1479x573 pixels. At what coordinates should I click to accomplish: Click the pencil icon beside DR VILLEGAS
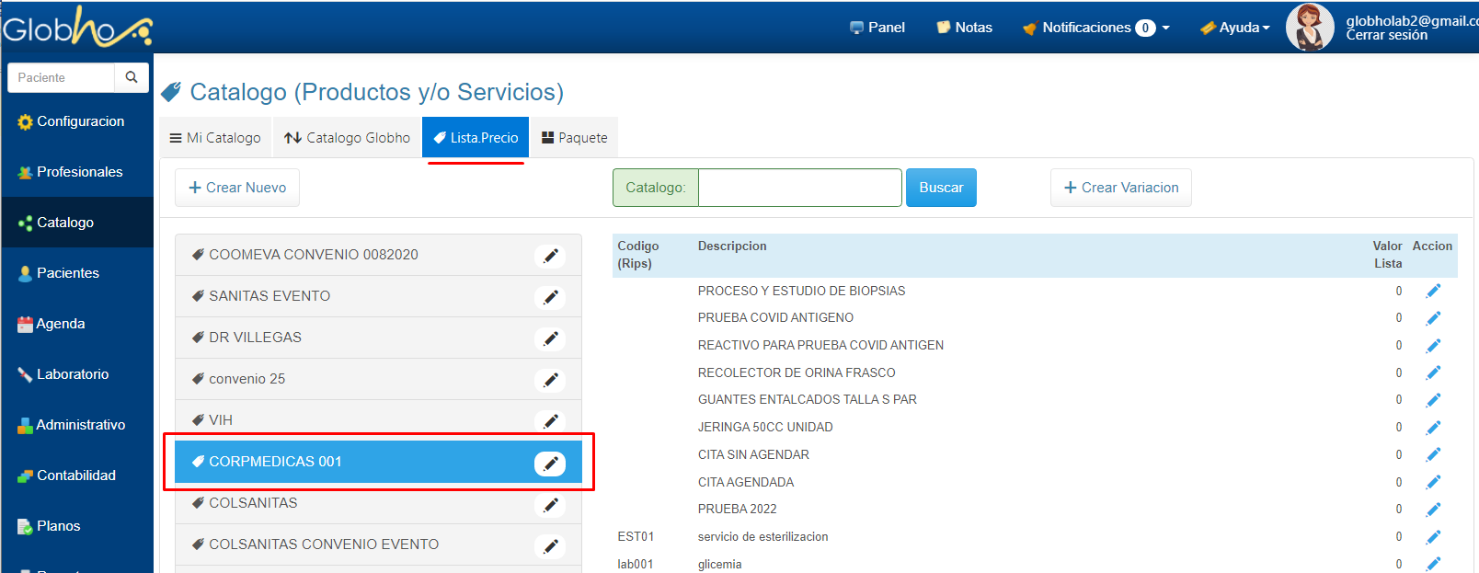click(550, 338)
